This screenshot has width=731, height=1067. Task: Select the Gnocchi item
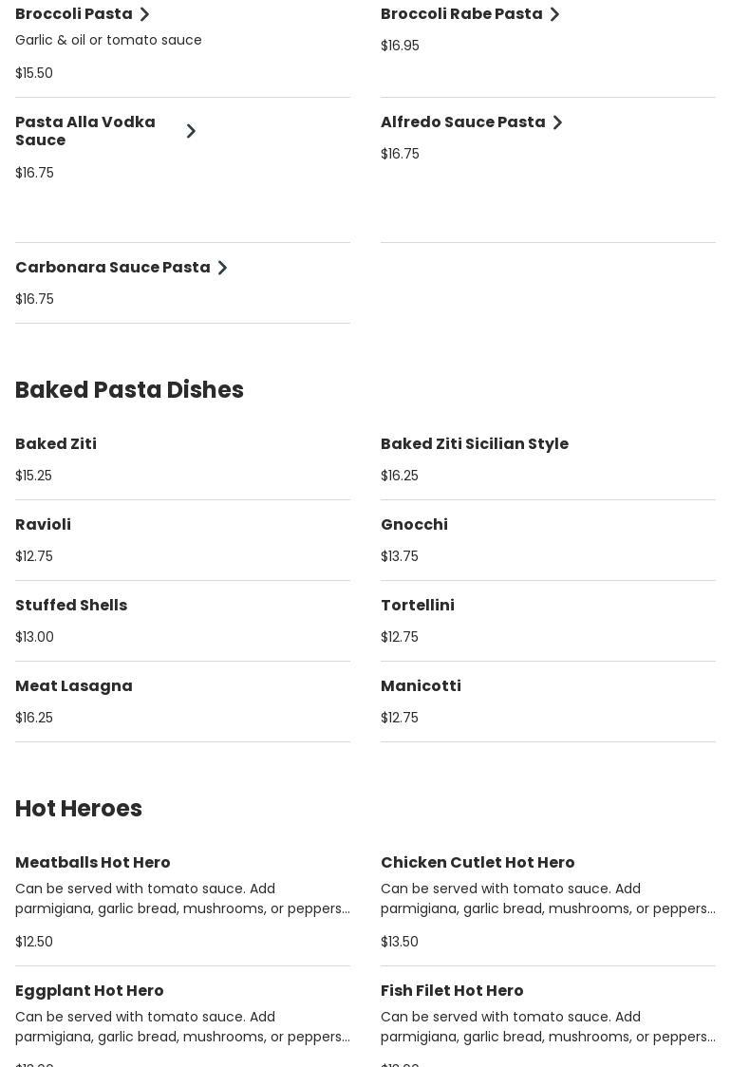pos(414,525)
